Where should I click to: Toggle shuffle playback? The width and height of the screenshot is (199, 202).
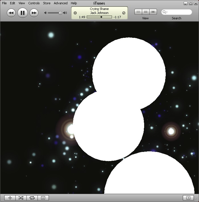(21, 198)
